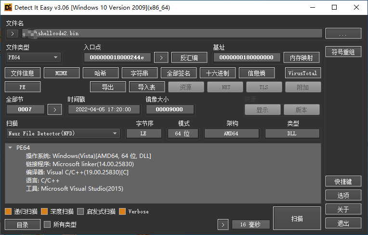The height and width of the screenshot is (235, 368).
Task: Select the 编译器: Visual C/C++(19.00.25830)[C] row
Action: [x=77, y=172]
